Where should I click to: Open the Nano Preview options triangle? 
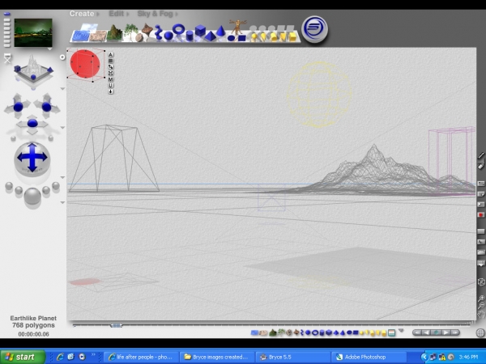tap(50, 49)
